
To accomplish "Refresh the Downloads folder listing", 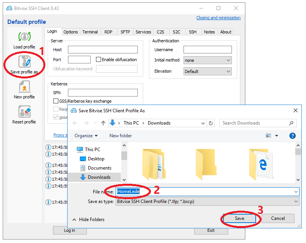I will coord(210,123).
